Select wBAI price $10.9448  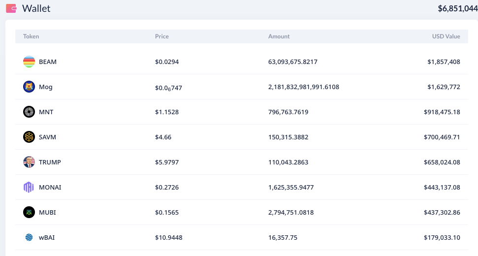tap(168, 237)
